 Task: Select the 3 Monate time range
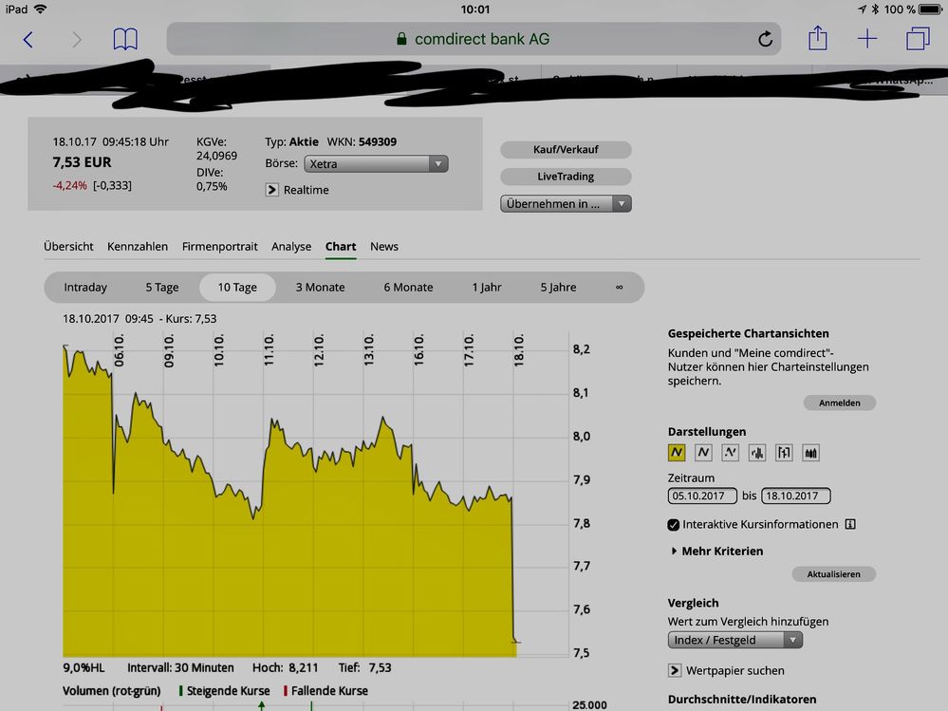pyautogui.click(x=320, y=287)
